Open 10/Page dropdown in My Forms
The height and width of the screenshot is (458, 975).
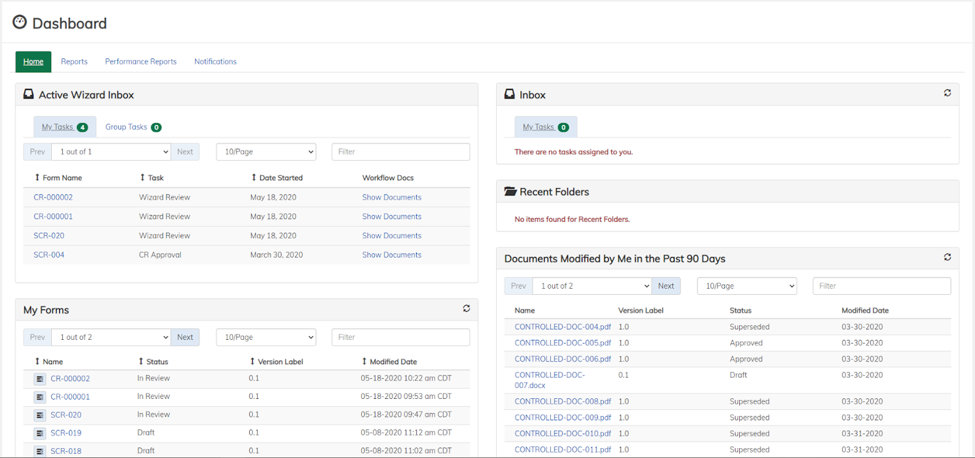(x=266, y=337)
